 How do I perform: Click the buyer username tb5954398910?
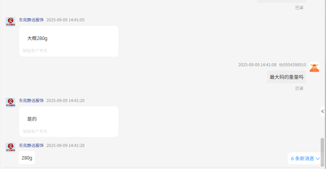click(292, 65)
